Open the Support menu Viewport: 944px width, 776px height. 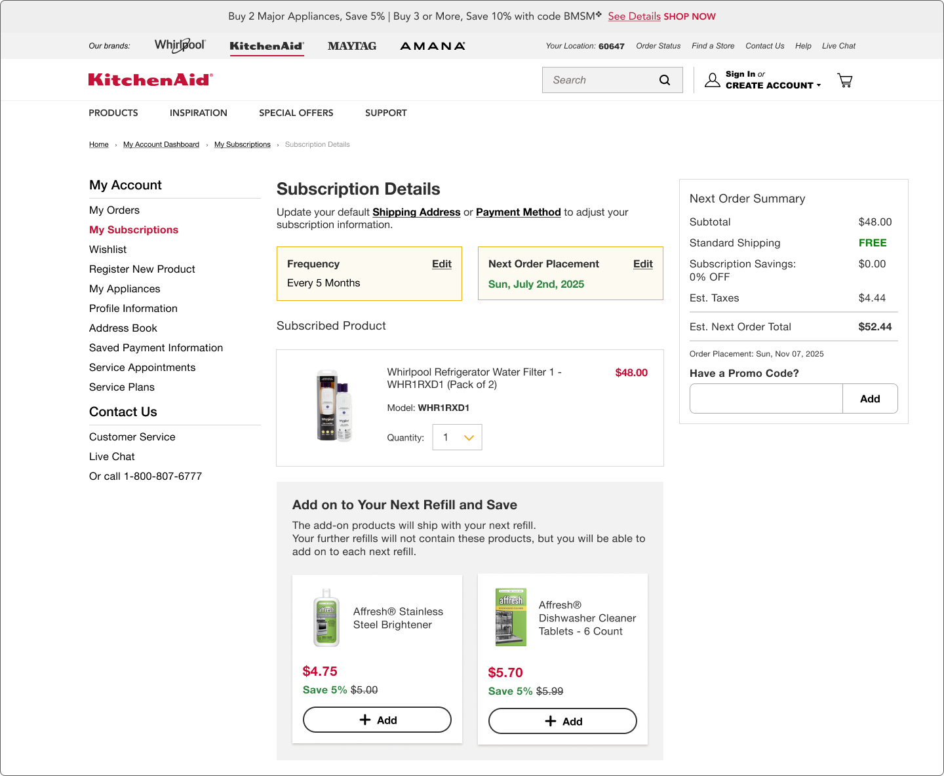pos(386,113)
